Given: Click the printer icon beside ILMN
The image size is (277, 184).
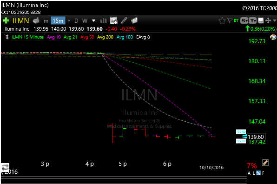Looking at the screenshot, I should point(36,20).
